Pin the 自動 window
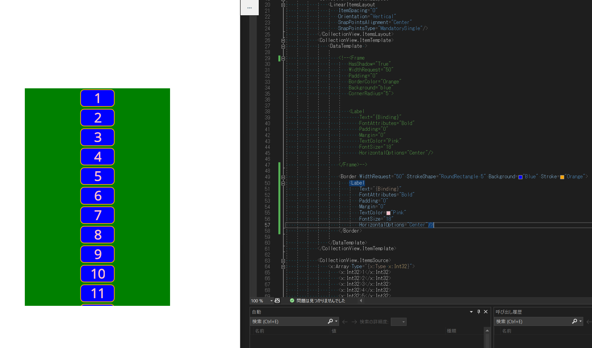 [x=478, y=312]
